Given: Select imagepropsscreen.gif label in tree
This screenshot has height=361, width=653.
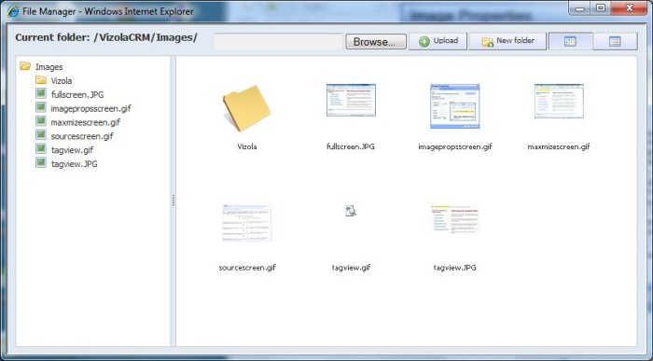Looking at the screenshot, I should click(x=90, y=108).
